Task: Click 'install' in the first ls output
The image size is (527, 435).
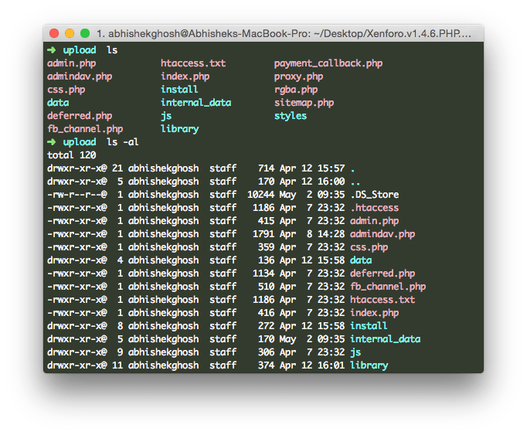Action: [x=179, y=90]
